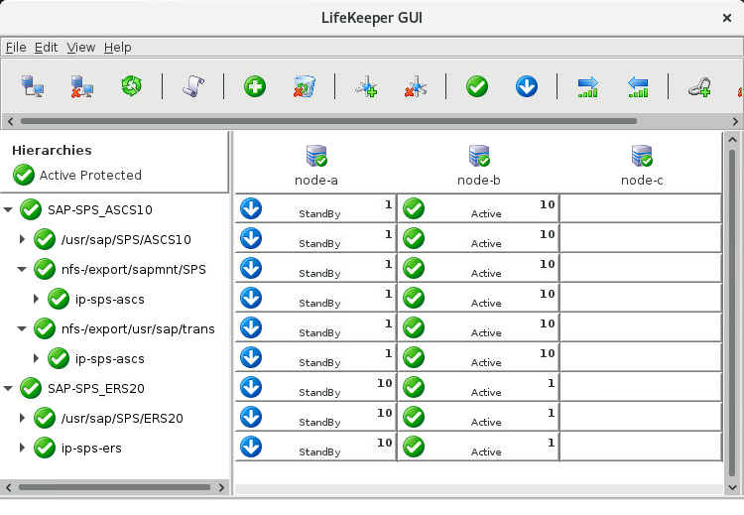This screenshot has width=744, height=515.
Task: Click node-a StandBy icon in SAP-SPS_ERS20 row
Action: (251, 387)
